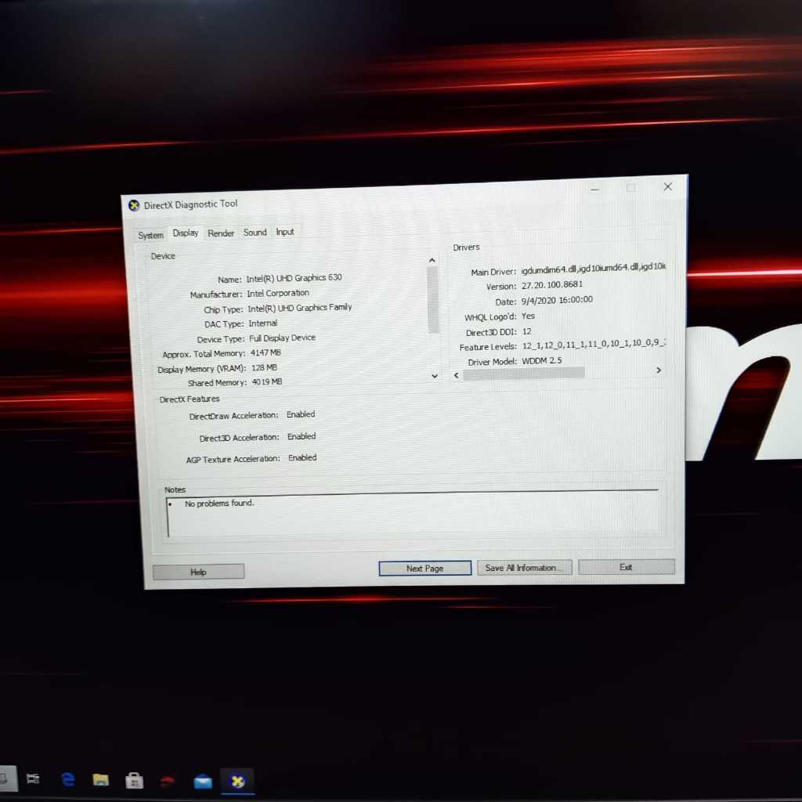Click driver version '27.20.100.8681'
This screenshot has height=802, width=802.
click(552, 285)
